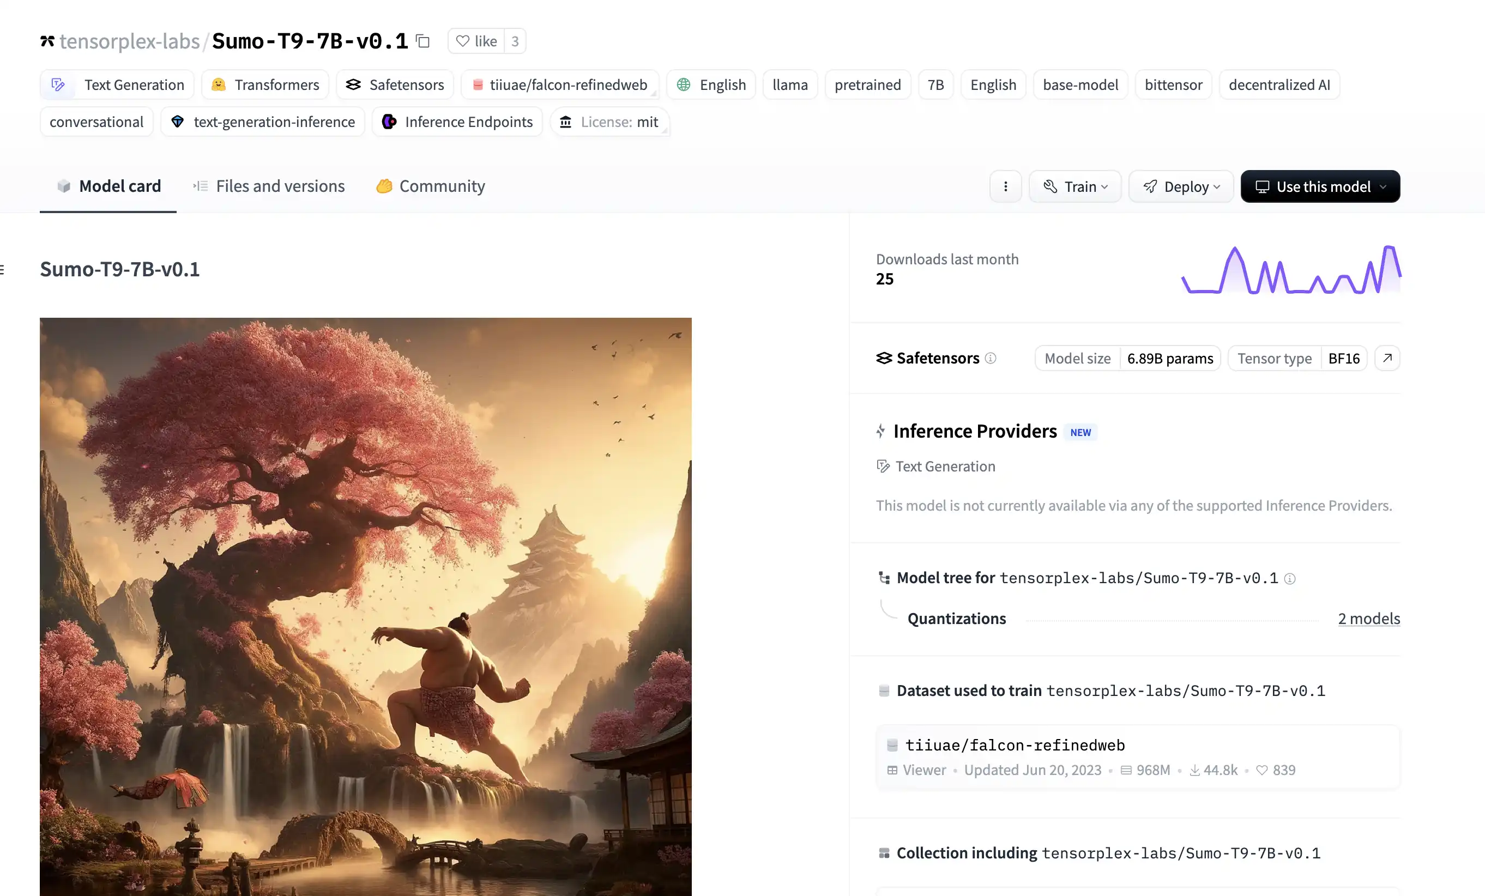
Task: Click the downloads last month chart
Action: click(1291, 270)
